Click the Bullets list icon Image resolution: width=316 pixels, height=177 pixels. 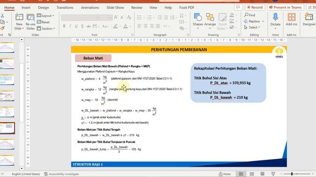point(139,18)
